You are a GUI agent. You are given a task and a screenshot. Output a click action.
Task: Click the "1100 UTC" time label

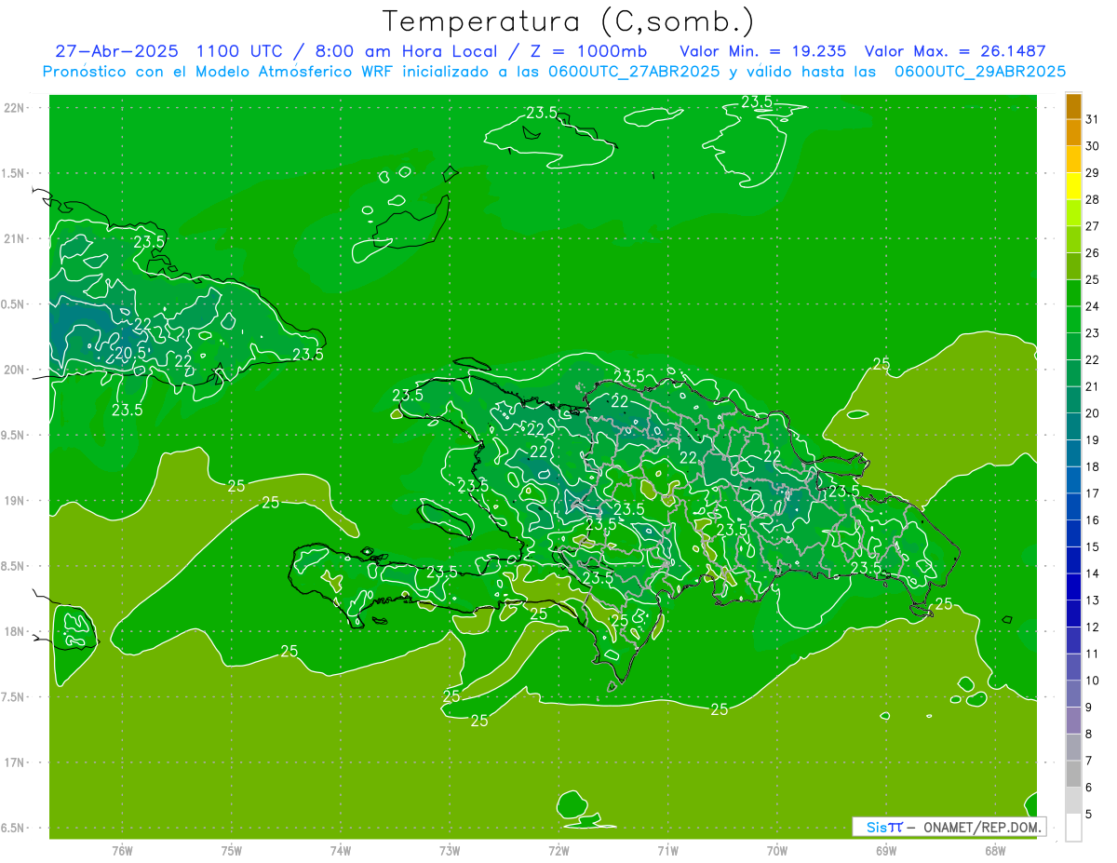[241, 51]
